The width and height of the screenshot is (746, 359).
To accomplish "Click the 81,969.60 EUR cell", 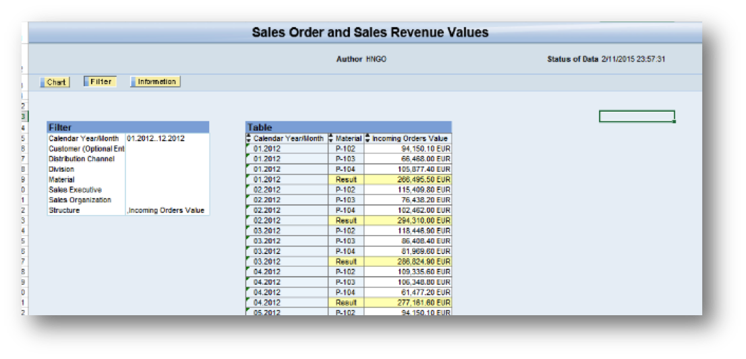I will click(408, 251).
